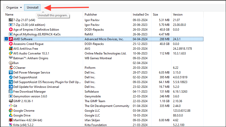
Task: Click the Genymobile publisher cell
Action: point(93,96)
